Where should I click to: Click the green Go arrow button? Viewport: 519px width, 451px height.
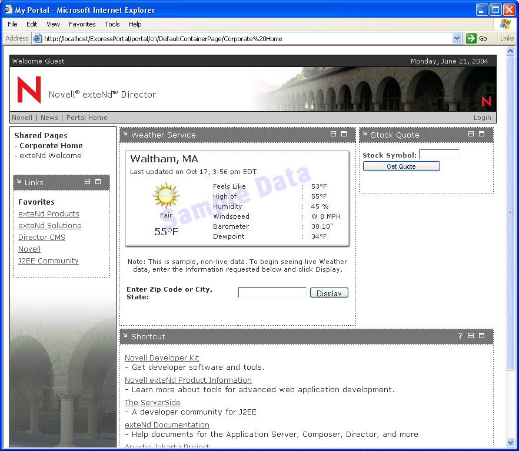coord(471,38)
